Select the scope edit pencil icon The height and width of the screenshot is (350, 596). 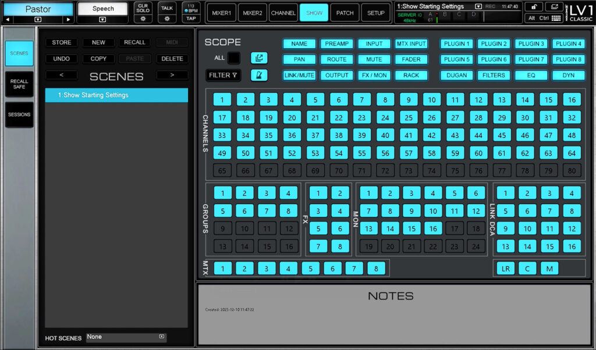(x=259, y=74)
